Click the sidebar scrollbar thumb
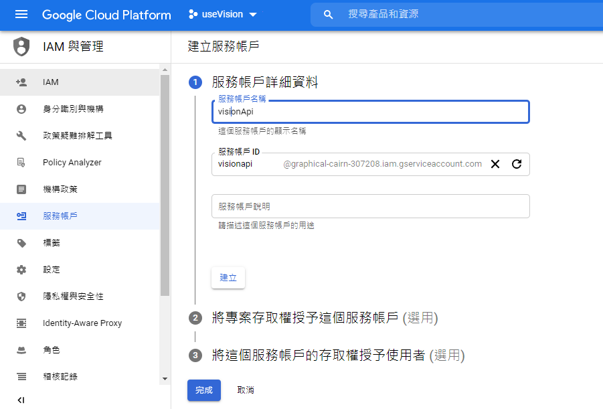 (x=165, y=185)
